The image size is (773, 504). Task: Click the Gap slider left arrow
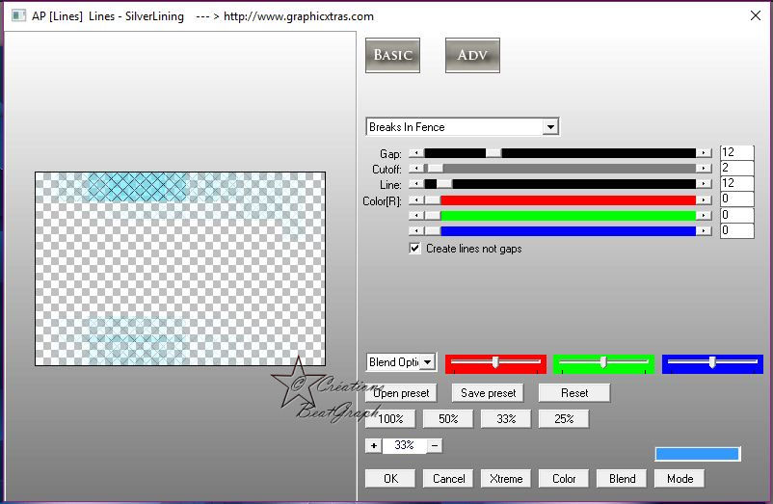[x=416, y=153]
